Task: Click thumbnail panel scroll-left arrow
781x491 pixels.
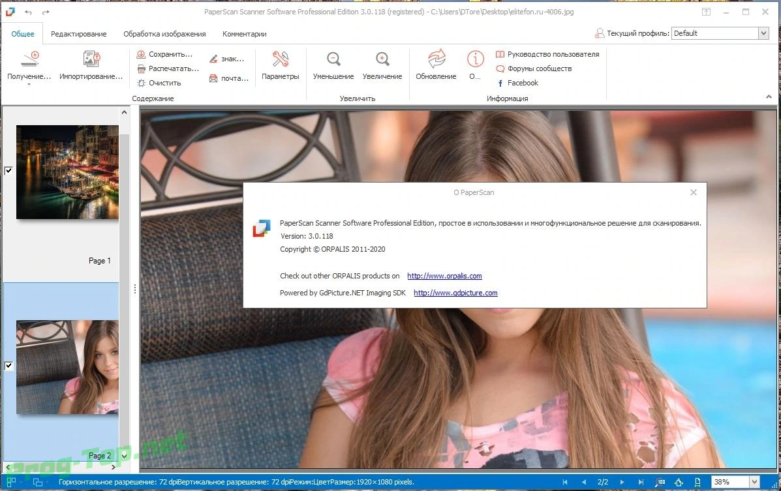Action: (x=7, y=467)
